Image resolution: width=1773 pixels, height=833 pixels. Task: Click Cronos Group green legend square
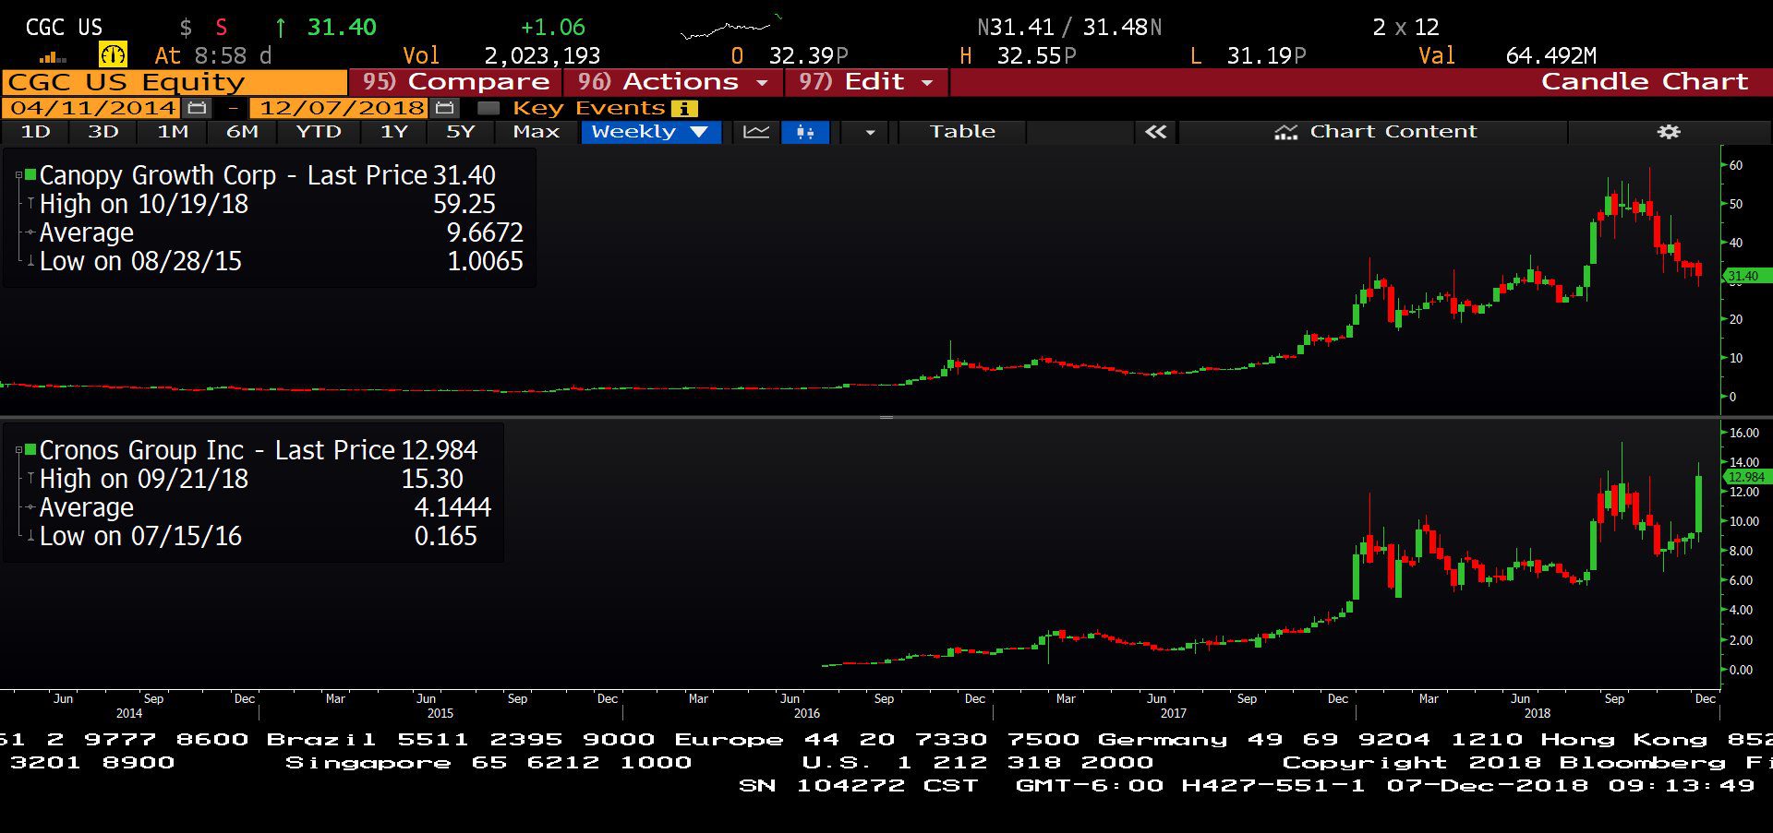(x=30, y=448)
